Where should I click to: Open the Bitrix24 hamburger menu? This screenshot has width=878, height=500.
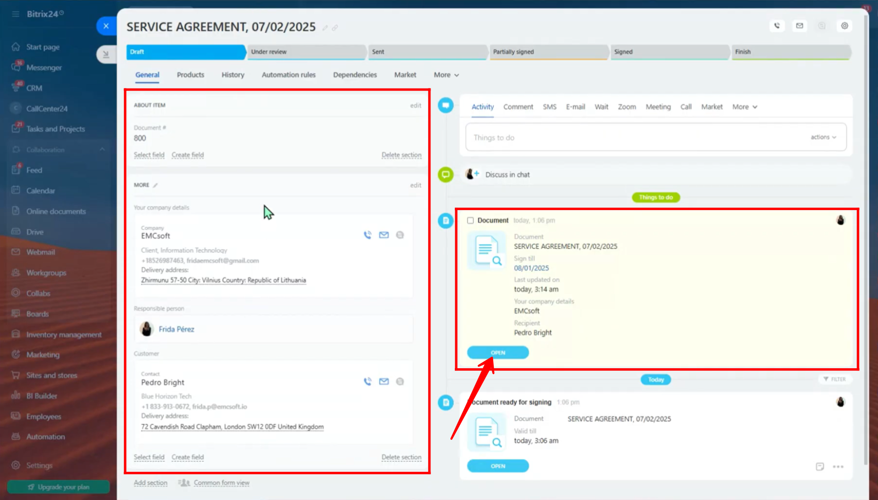pos(16,14)
